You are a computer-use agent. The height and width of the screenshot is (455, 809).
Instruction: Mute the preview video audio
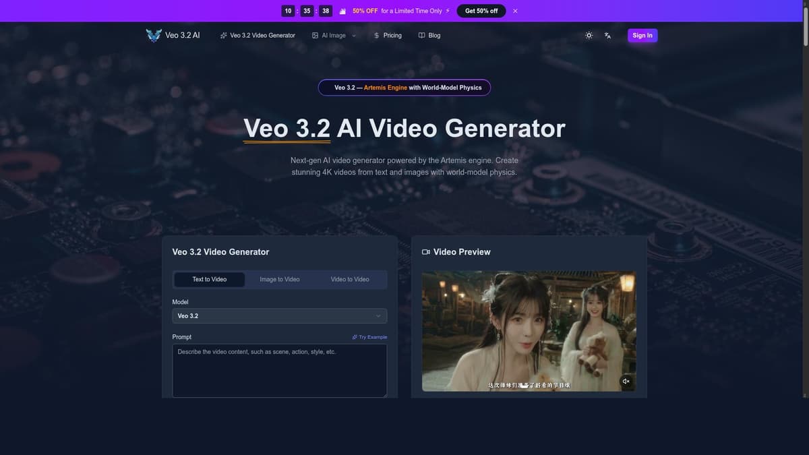coord(625,380)
